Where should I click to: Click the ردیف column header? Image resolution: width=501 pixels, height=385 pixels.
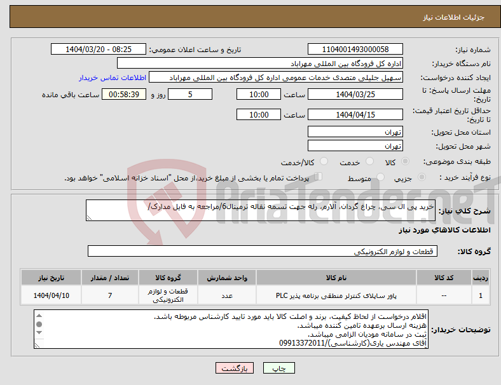[481, 278]
